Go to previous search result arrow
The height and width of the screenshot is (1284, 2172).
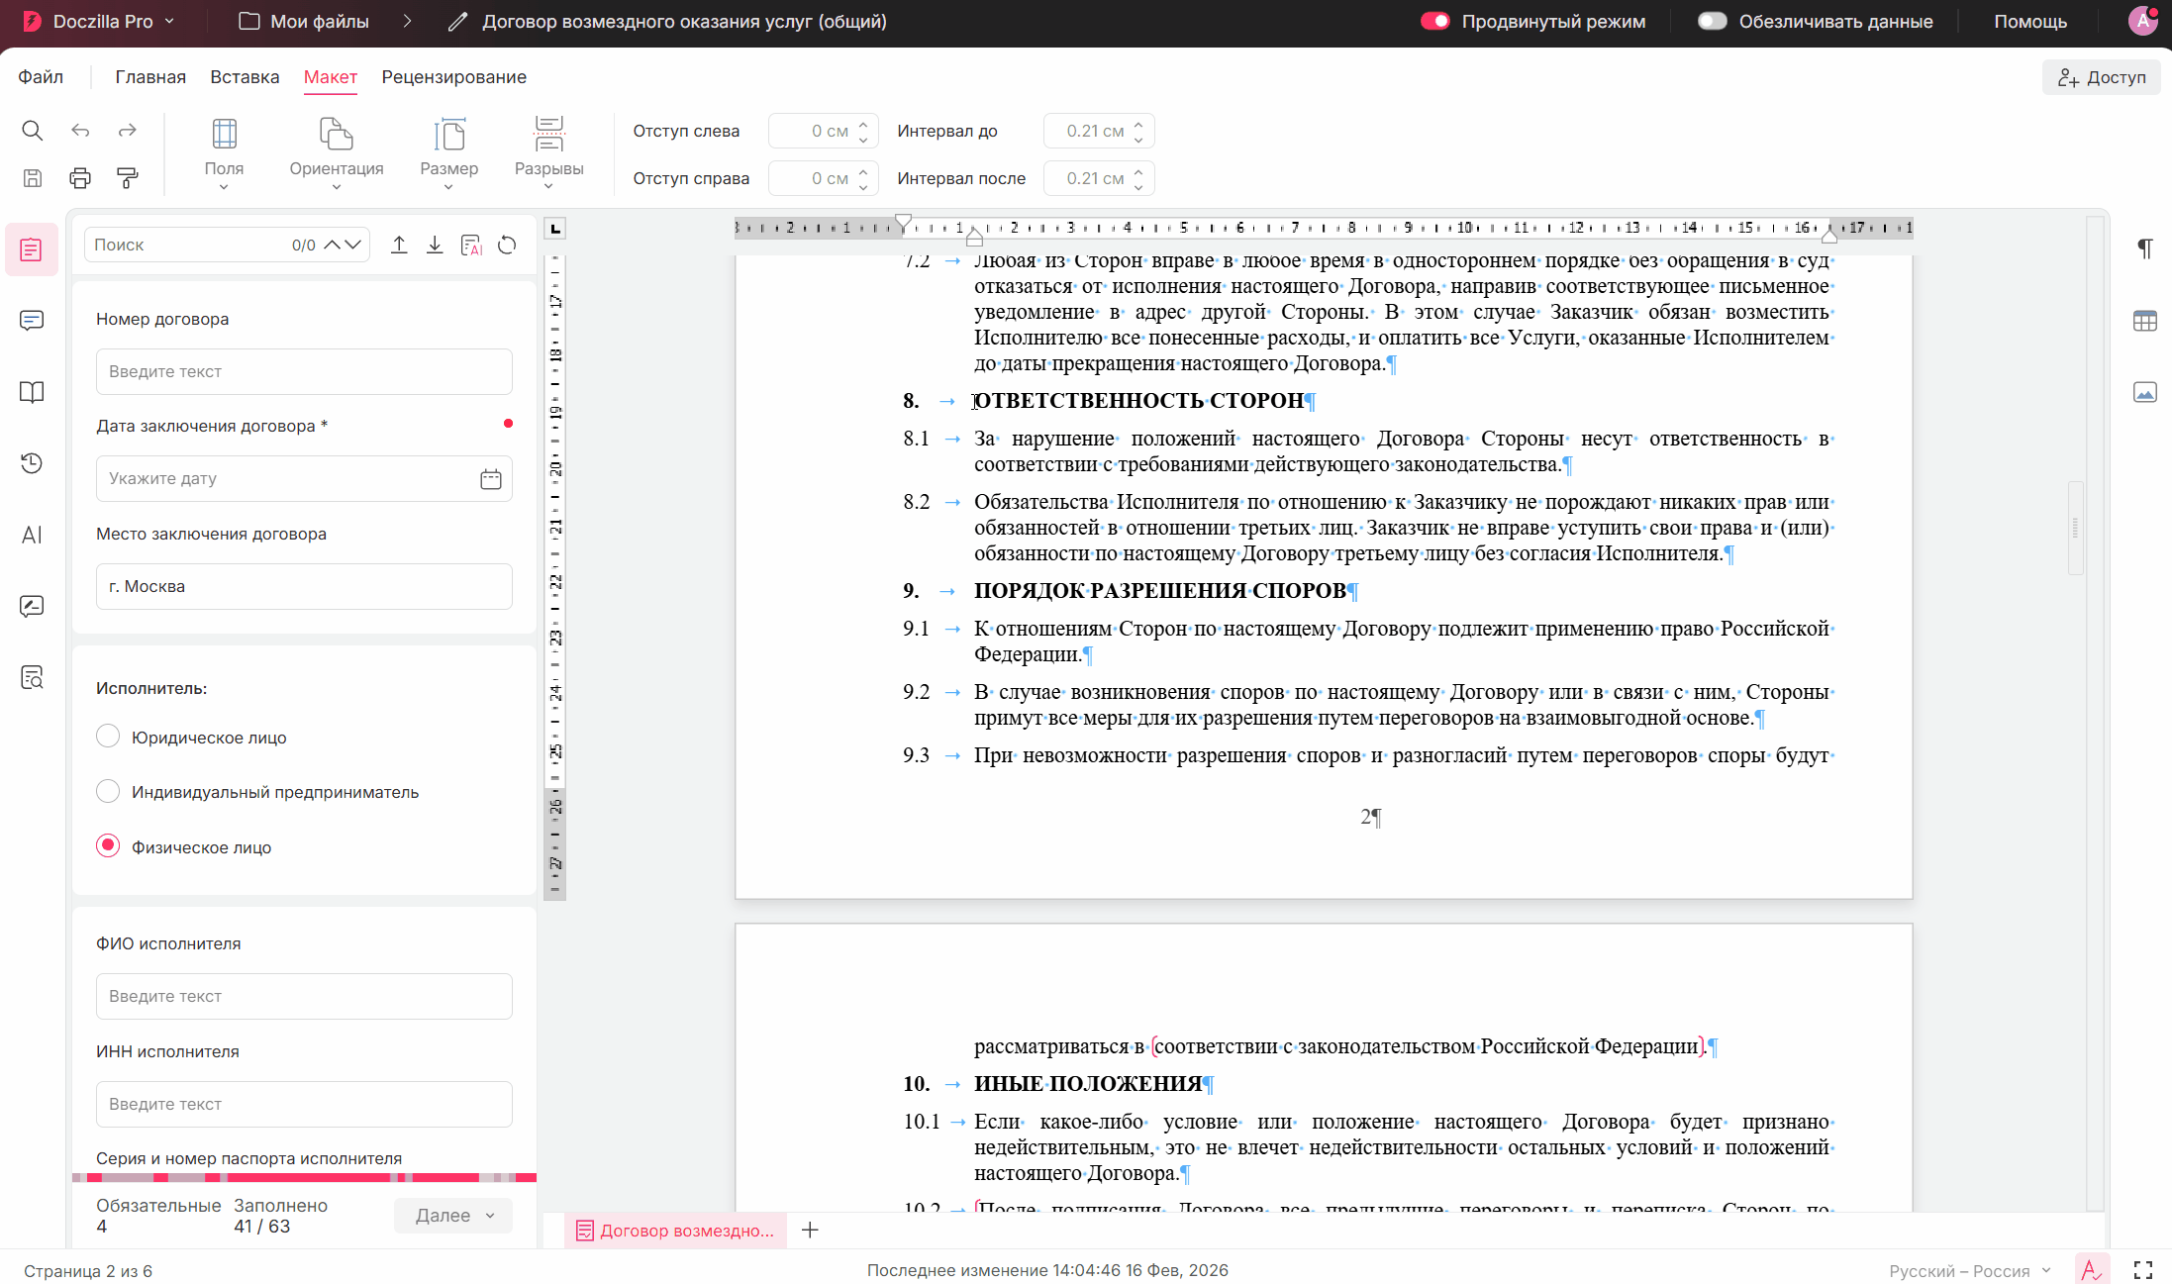click(332, 245)
